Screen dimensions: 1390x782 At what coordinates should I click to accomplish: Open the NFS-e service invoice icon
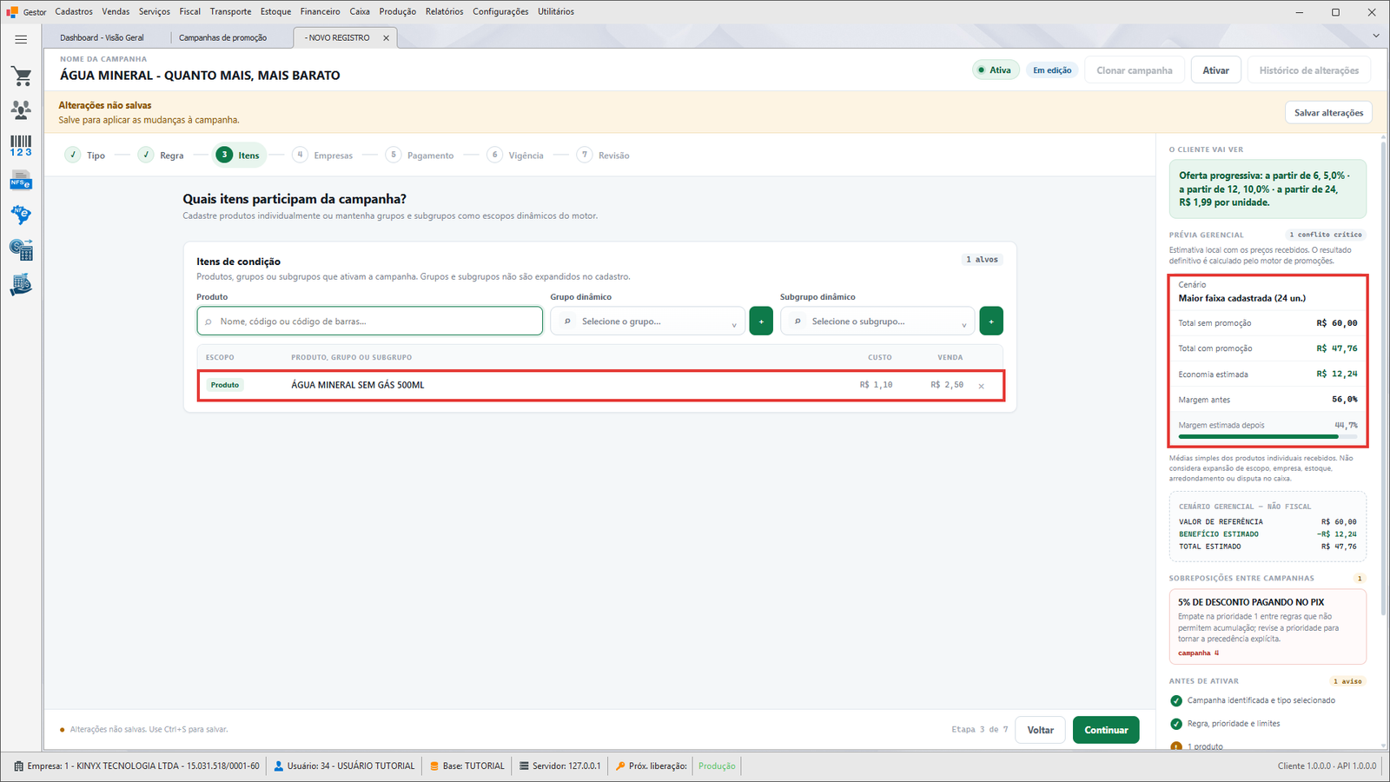[x=21, y=181]
